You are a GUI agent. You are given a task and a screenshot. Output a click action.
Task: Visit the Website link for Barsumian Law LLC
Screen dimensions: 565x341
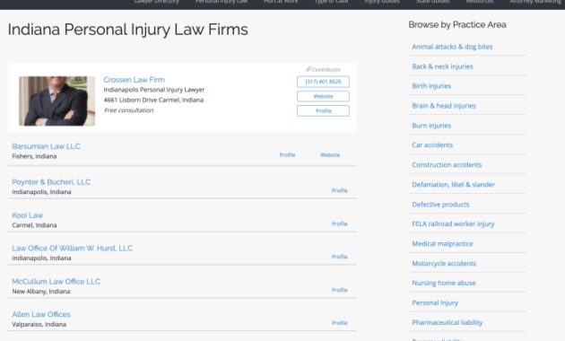pyautogui.click(x=330, y=154)
